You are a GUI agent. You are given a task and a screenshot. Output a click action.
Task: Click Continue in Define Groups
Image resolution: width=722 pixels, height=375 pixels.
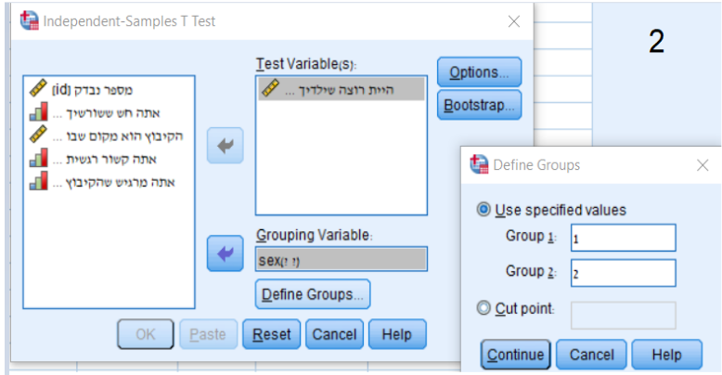tap(515, 355)
